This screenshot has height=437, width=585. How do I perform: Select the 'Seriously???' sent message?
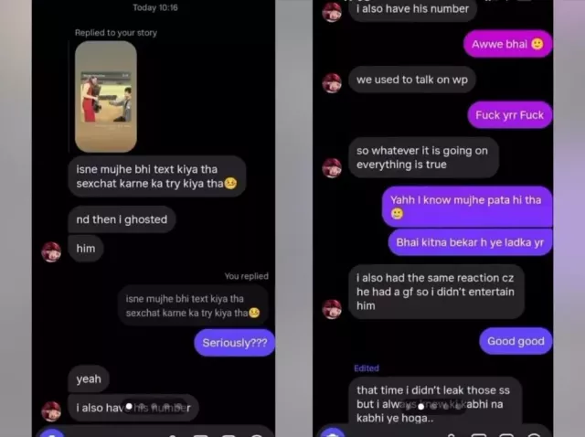[x=234, y=343]
